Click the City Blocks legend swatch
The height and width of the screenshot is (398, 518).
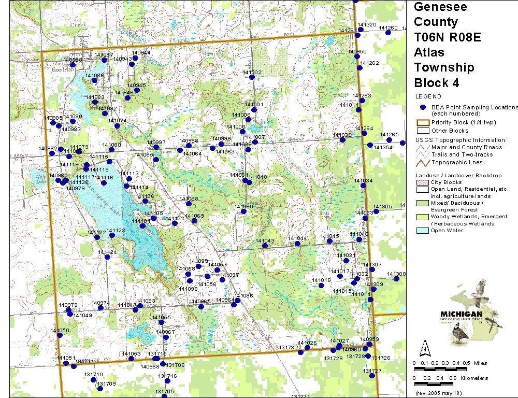point(423,182)
